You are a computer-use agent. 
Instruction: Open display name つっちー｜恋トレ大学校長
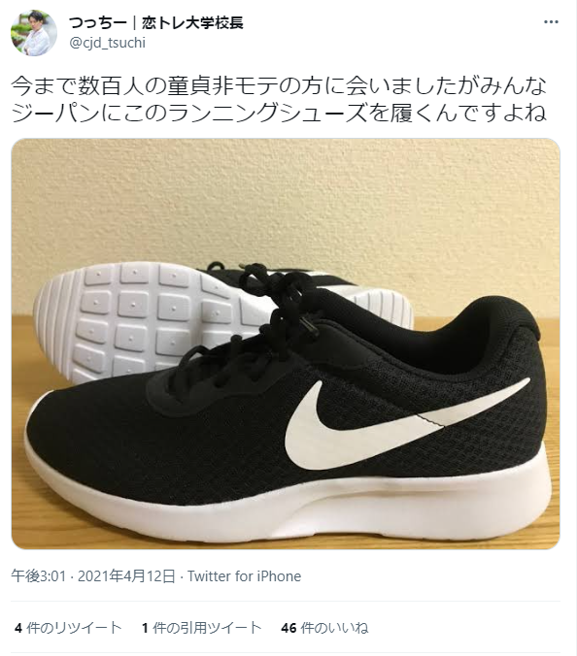pos(156,22)
